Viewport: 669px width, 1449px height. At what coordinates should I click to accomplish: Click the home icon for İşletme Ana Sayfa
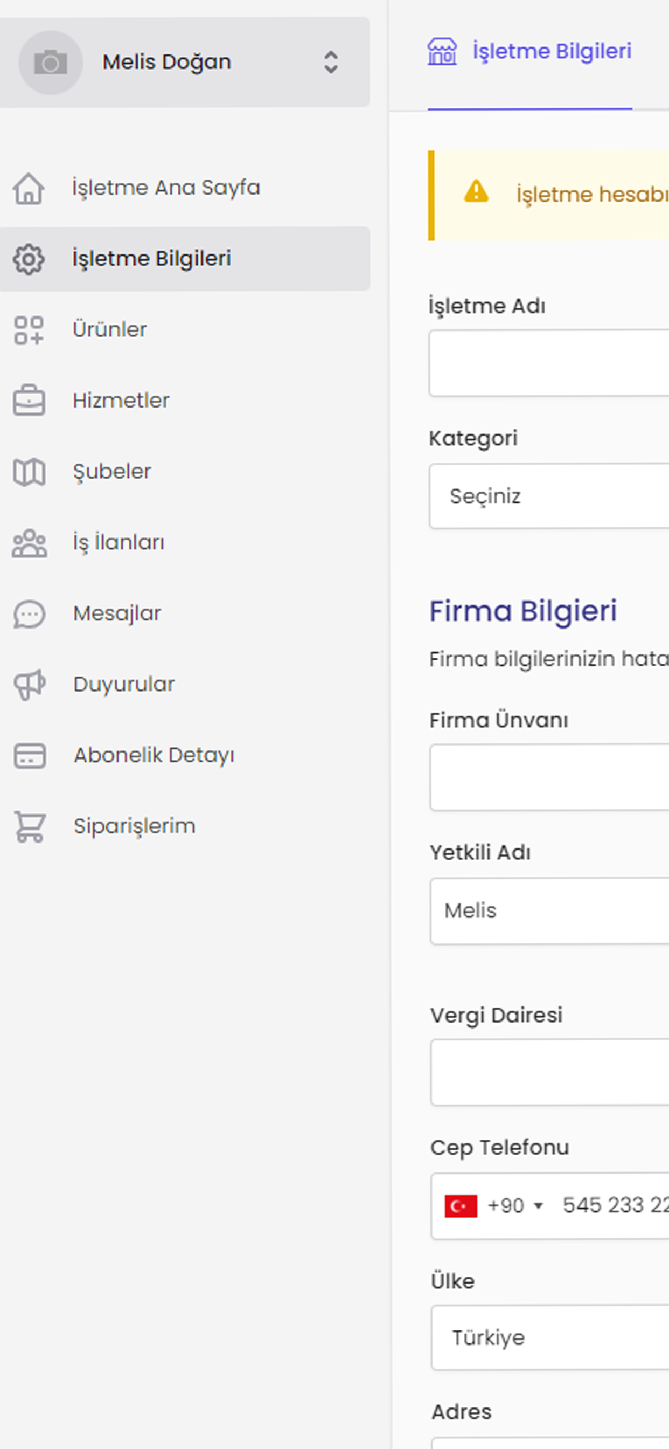coord(29,189)
